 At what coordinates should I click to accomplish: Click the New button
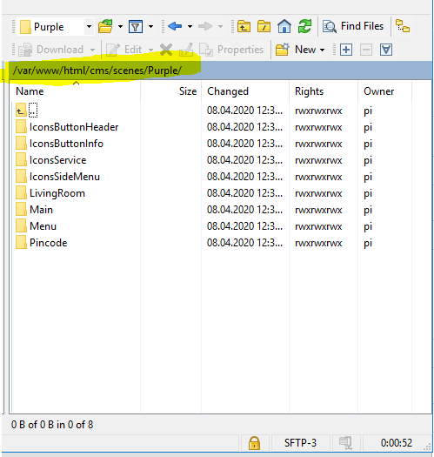coord(300,50)
